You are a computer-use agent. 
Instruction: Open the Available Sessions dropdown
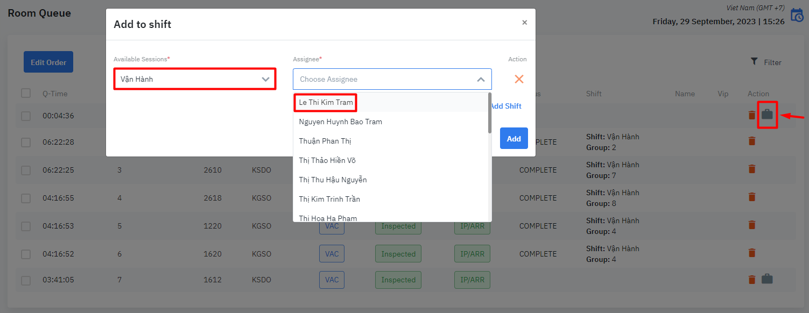194,79
